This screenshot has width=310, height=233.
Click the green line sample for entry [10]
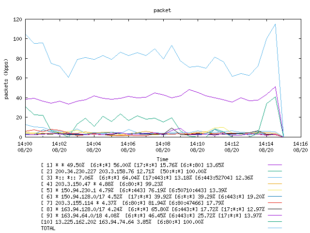click(x=275, y=222)
